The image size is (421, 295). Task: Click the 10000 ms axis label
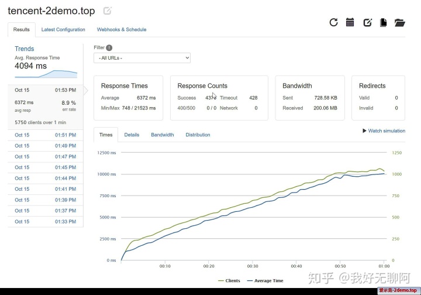click(x=106, y=174)
